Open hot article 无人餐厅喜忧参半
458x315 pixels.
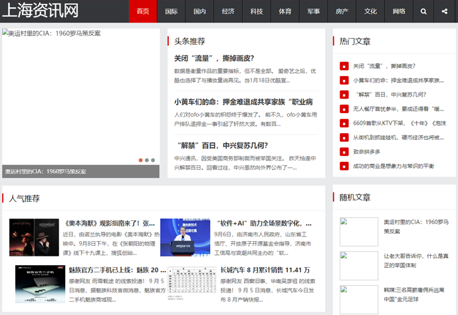click(398, 109)
